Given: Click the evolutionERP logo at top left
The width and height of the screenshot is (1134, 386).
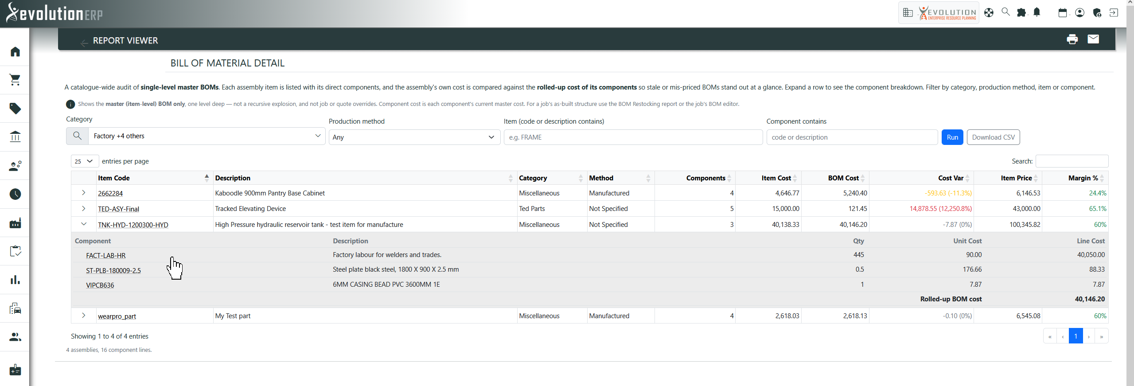Looking at the screenshot, I should tap(54, 13).
